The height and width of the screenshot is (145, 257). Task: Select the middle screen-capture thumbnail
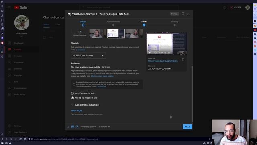[116, 33]
